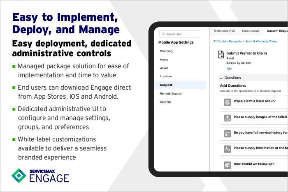Image resolution: width=288 pixels, height=192 pixels.
Task: Select the Custom Requests tab
Action: [277, 31]
